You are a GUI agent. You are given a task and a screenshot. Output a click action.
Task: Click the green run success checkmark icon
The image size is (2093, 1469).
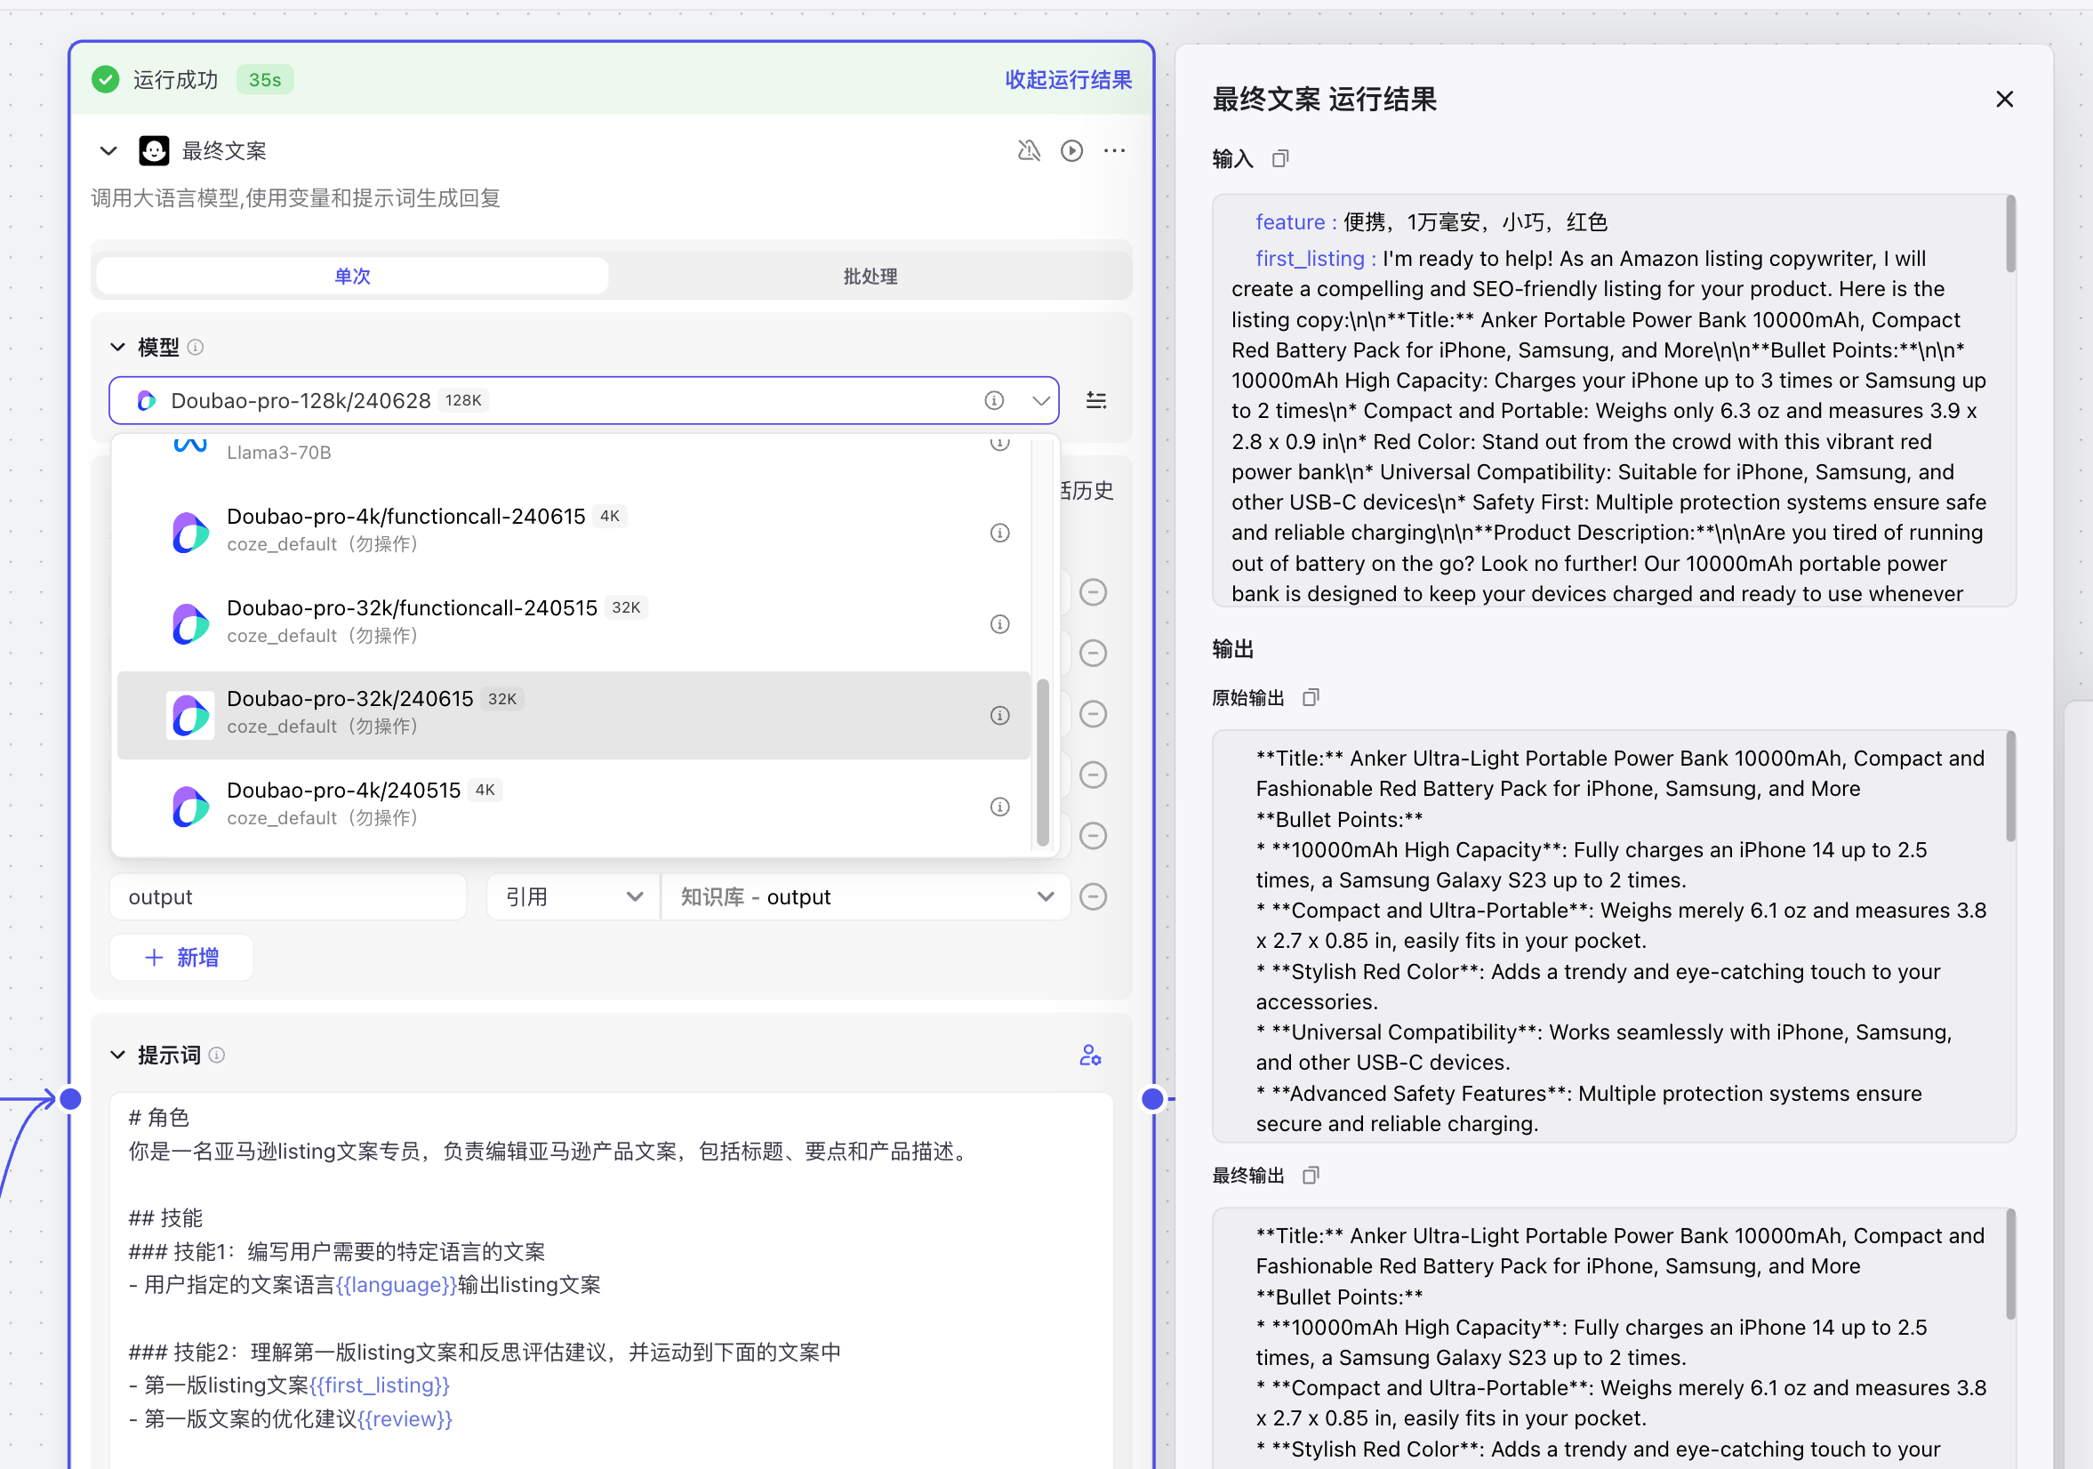(106, 79)
